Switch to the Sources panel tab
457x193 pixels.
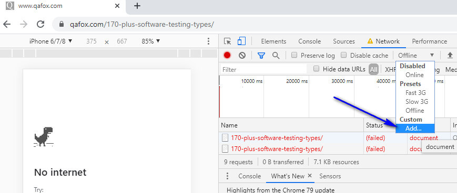344,41
